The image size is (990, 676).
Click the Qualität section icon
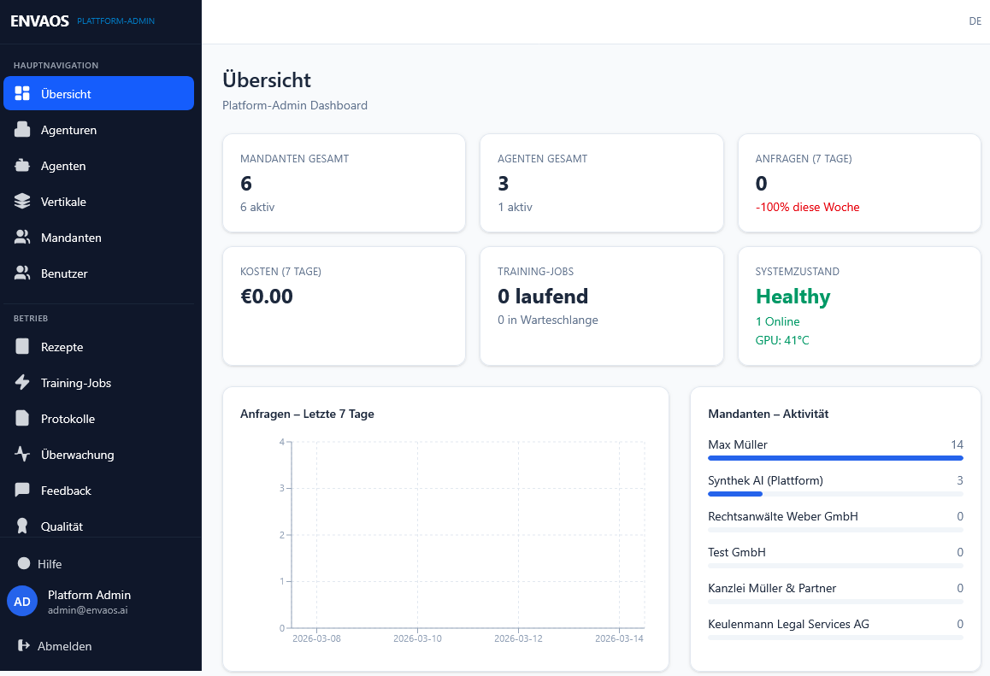click(22, 526)
